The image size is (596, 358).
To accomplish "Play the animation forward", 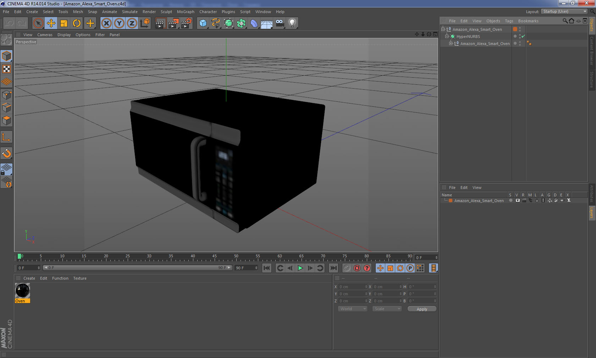I will point(300,268).
